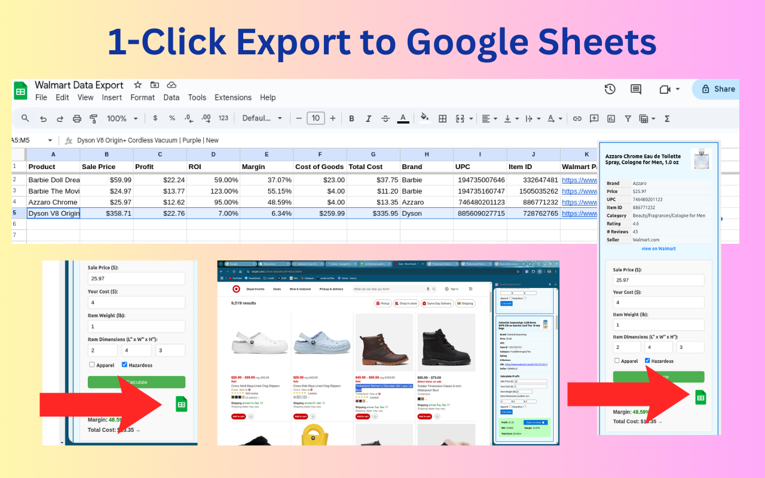Screen dimensions: 765x478
Task: Start a video call with the camera icon
Action: pyautogui.click(x=665, y=89)
